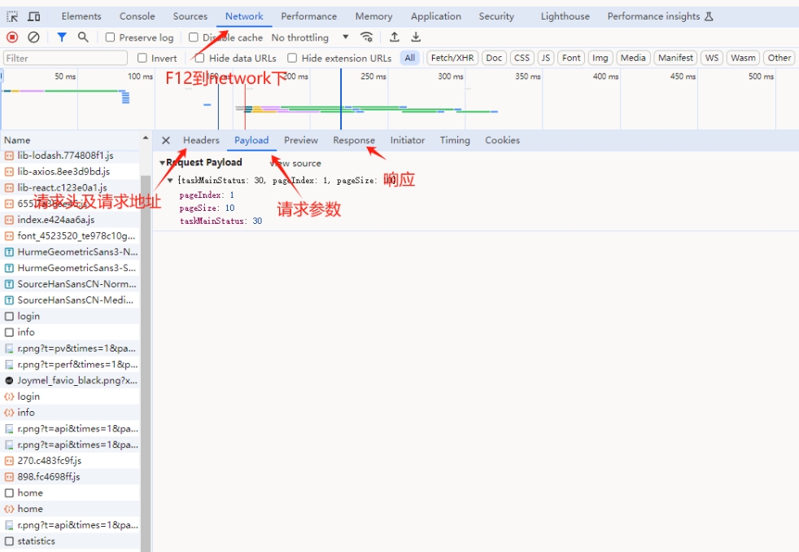The width and height of the screenshot is (799, 552).
Task: Click the export HAR download icon
Action: coord(416,37)
